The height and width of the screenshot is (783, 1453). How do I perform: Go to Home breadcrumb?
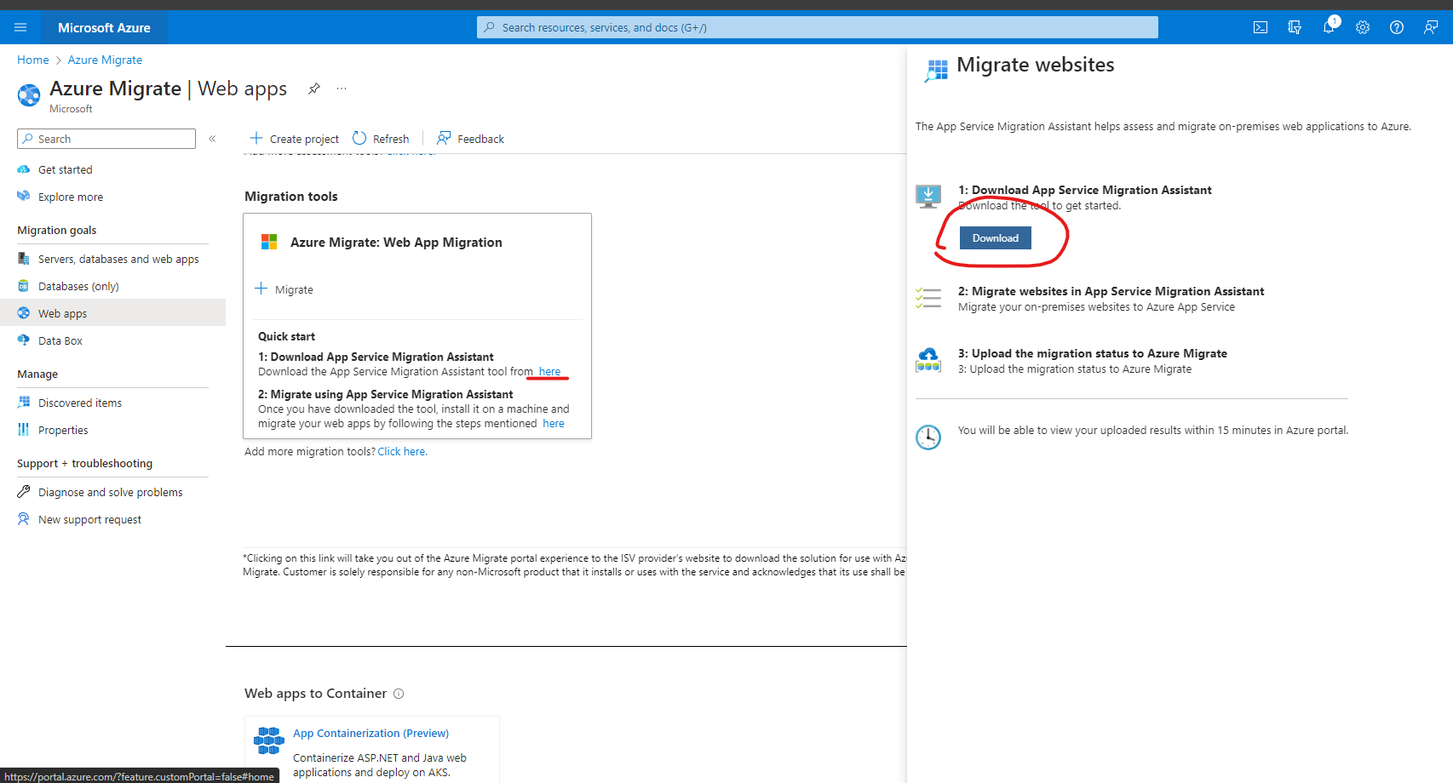(x=33, y=60)
